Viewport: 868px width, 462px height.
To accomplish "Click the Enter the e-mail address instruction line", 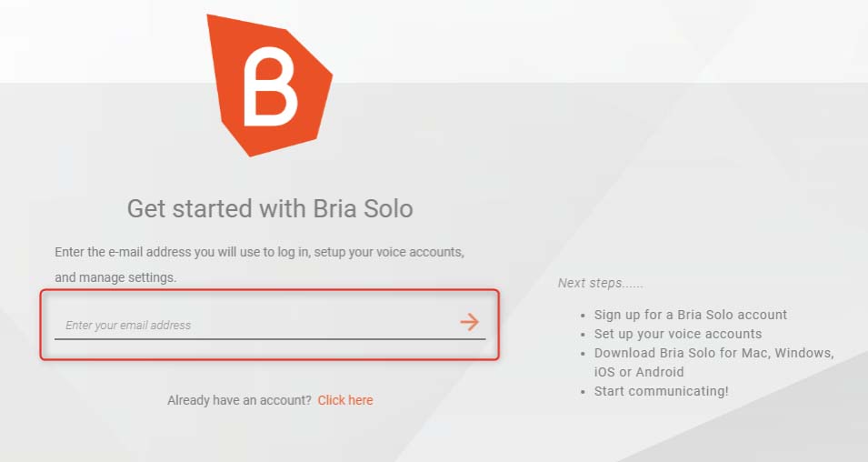I will pyautogui.click(x=260, y=251).
